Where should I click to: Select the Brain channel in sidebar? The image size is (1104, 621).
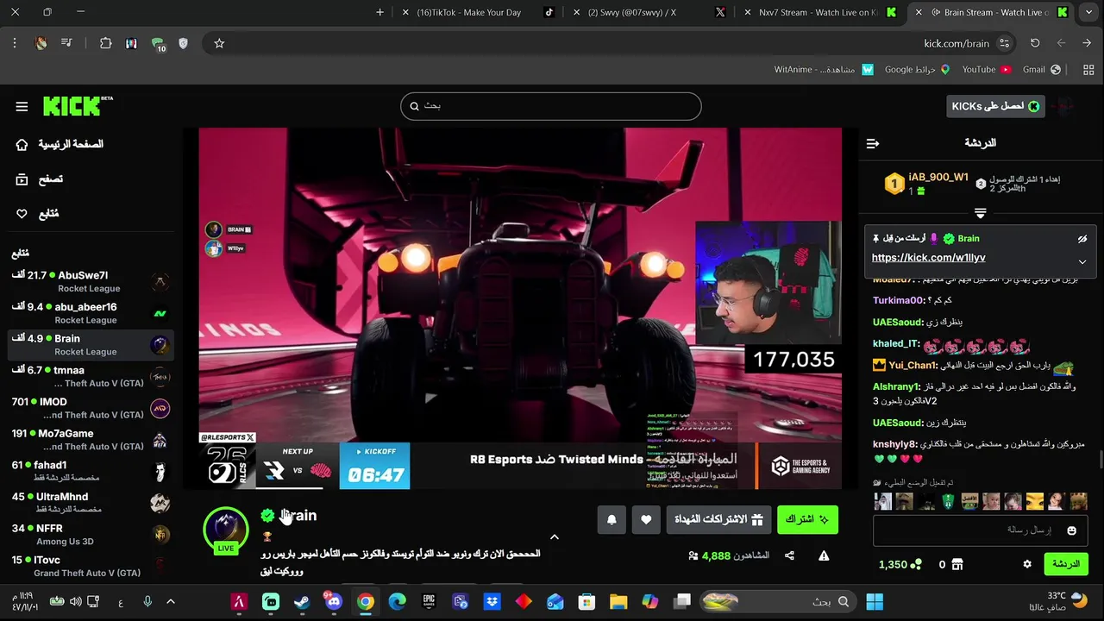pos(91,345)
